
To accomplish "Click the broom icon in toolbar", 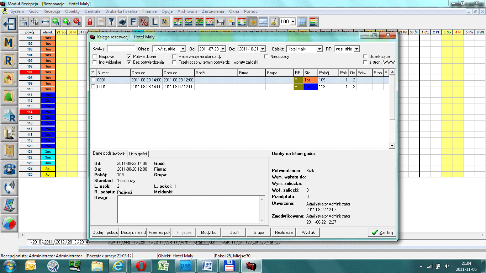I will coord(273,22).
